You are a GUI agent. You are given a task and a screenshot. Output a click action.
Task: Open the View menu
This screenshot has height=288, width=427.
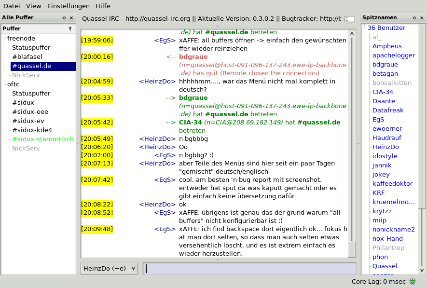coord(33,6)
